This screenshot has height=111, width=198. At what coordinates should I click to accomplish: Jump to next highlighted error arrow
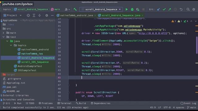[196, 21]
